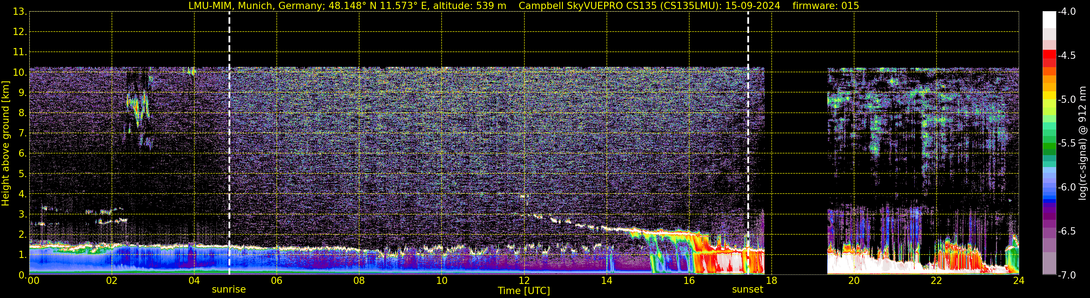1090x298 pixels.
Task: Click the height axis tick label '8.'
Action: (x=22, y=113)
